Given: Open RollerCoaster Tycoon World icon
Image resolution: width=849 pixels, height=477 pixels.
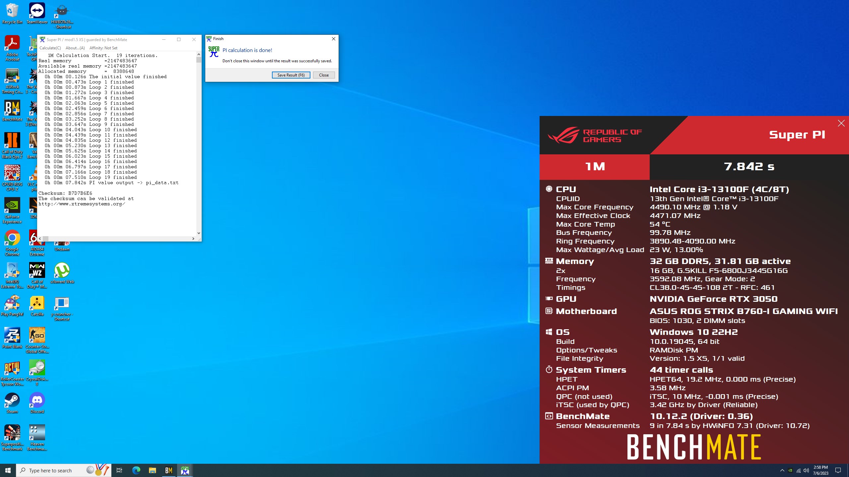Looking at the screenshot, I should click(x=12, y=373).
